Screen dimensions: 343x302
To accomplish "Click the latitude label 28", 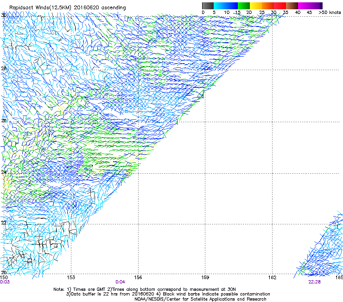I will pos(4,68).
